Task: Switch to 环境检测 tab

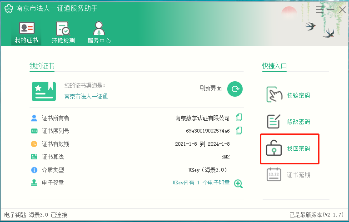Action: point(63,33)
